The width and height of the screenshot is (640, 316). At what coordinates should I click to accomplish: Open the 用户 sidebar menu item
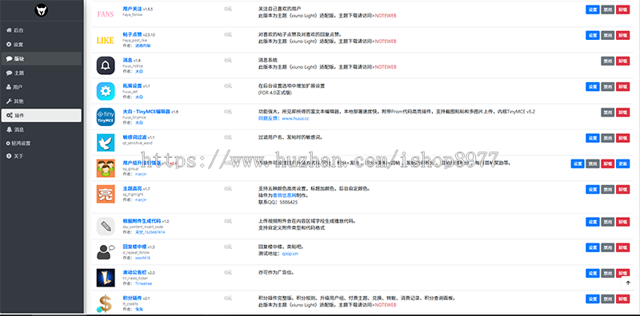point(42,87)
